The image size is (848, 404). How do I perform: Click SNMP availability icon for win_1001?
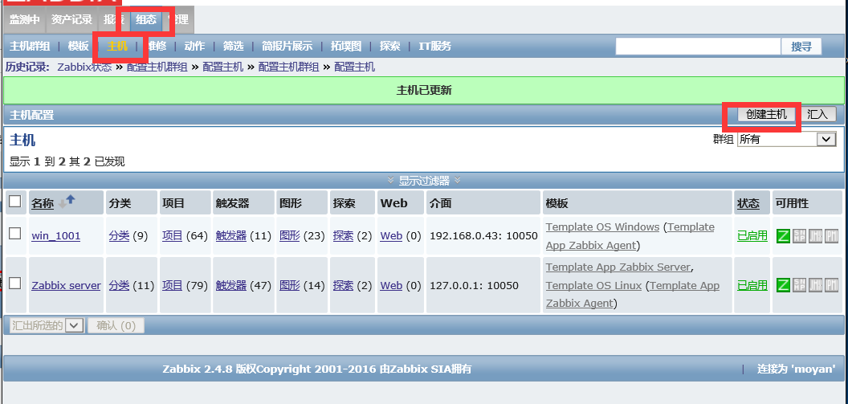pyautogui.click(x=799, y=236)
